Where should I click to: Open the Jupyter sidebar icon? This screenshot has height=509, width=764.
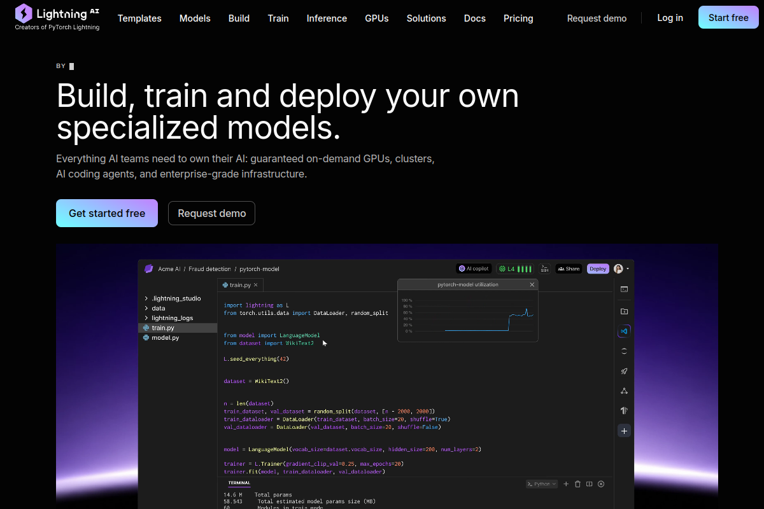click(x=624, y=351)
